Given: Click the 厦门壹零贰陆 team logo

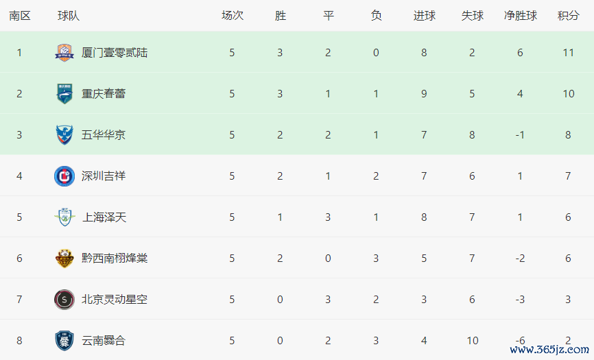Looking at the screenshot, I should (x=64, y=53).
